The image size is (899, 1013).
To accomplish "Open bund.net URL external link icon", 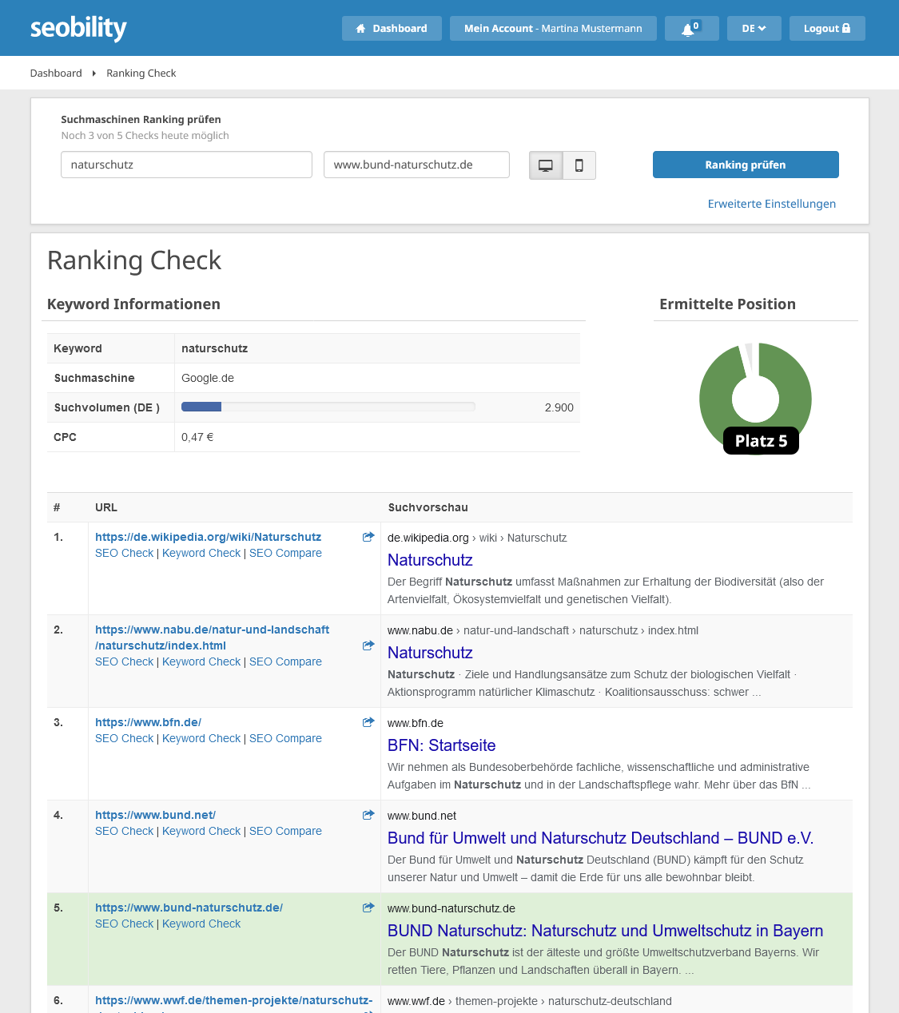I will 368,815.
